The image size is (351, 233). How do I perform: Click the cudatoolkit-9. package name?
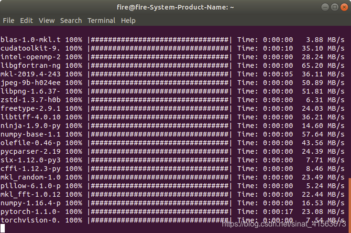click(x=31, y=48)
